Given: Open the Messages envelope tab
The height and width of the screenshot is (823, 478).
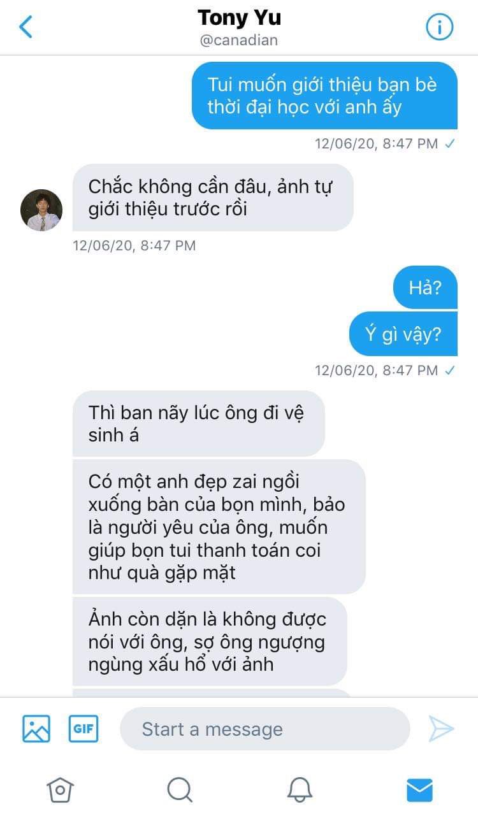Looking at the screenshot, I should tap(419, 791).
